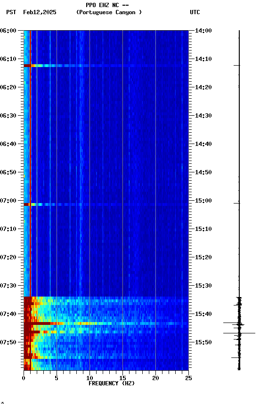Click the seismogram trace spike near 15:01 UTC
Image resolution: width=260 pixels, height=408 pixels.
click(x=236, y=203)
